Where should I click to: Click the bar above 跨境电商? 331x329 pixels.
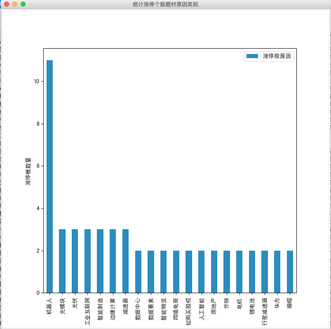(x=176, y=272)
